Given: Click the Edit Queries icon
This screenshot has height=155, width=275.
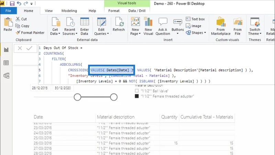Looking at the screenshot, I should tap(101, 22).
